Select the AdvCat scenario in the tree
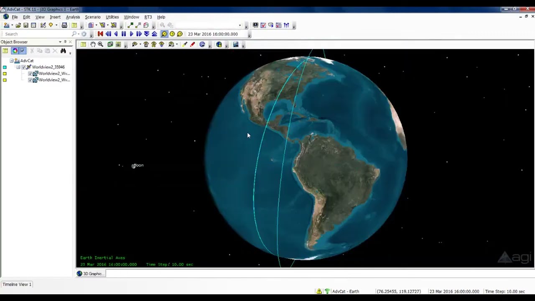 click(x=27, y=61)
